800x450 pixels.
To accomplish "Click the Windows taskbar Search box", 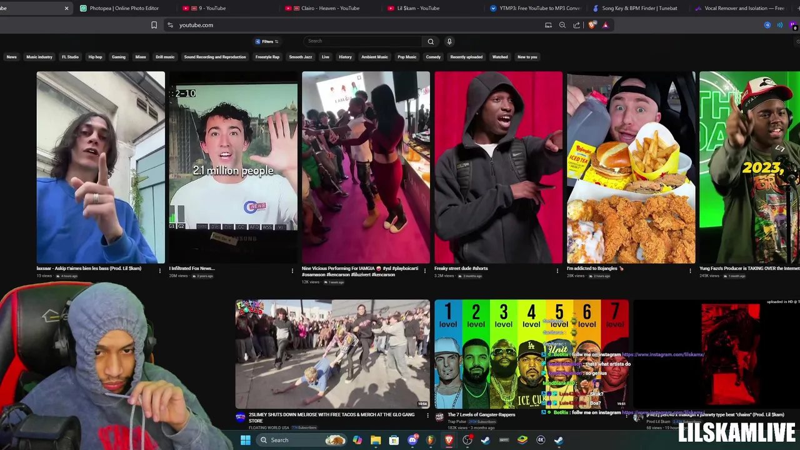I will tap(303, 440).
